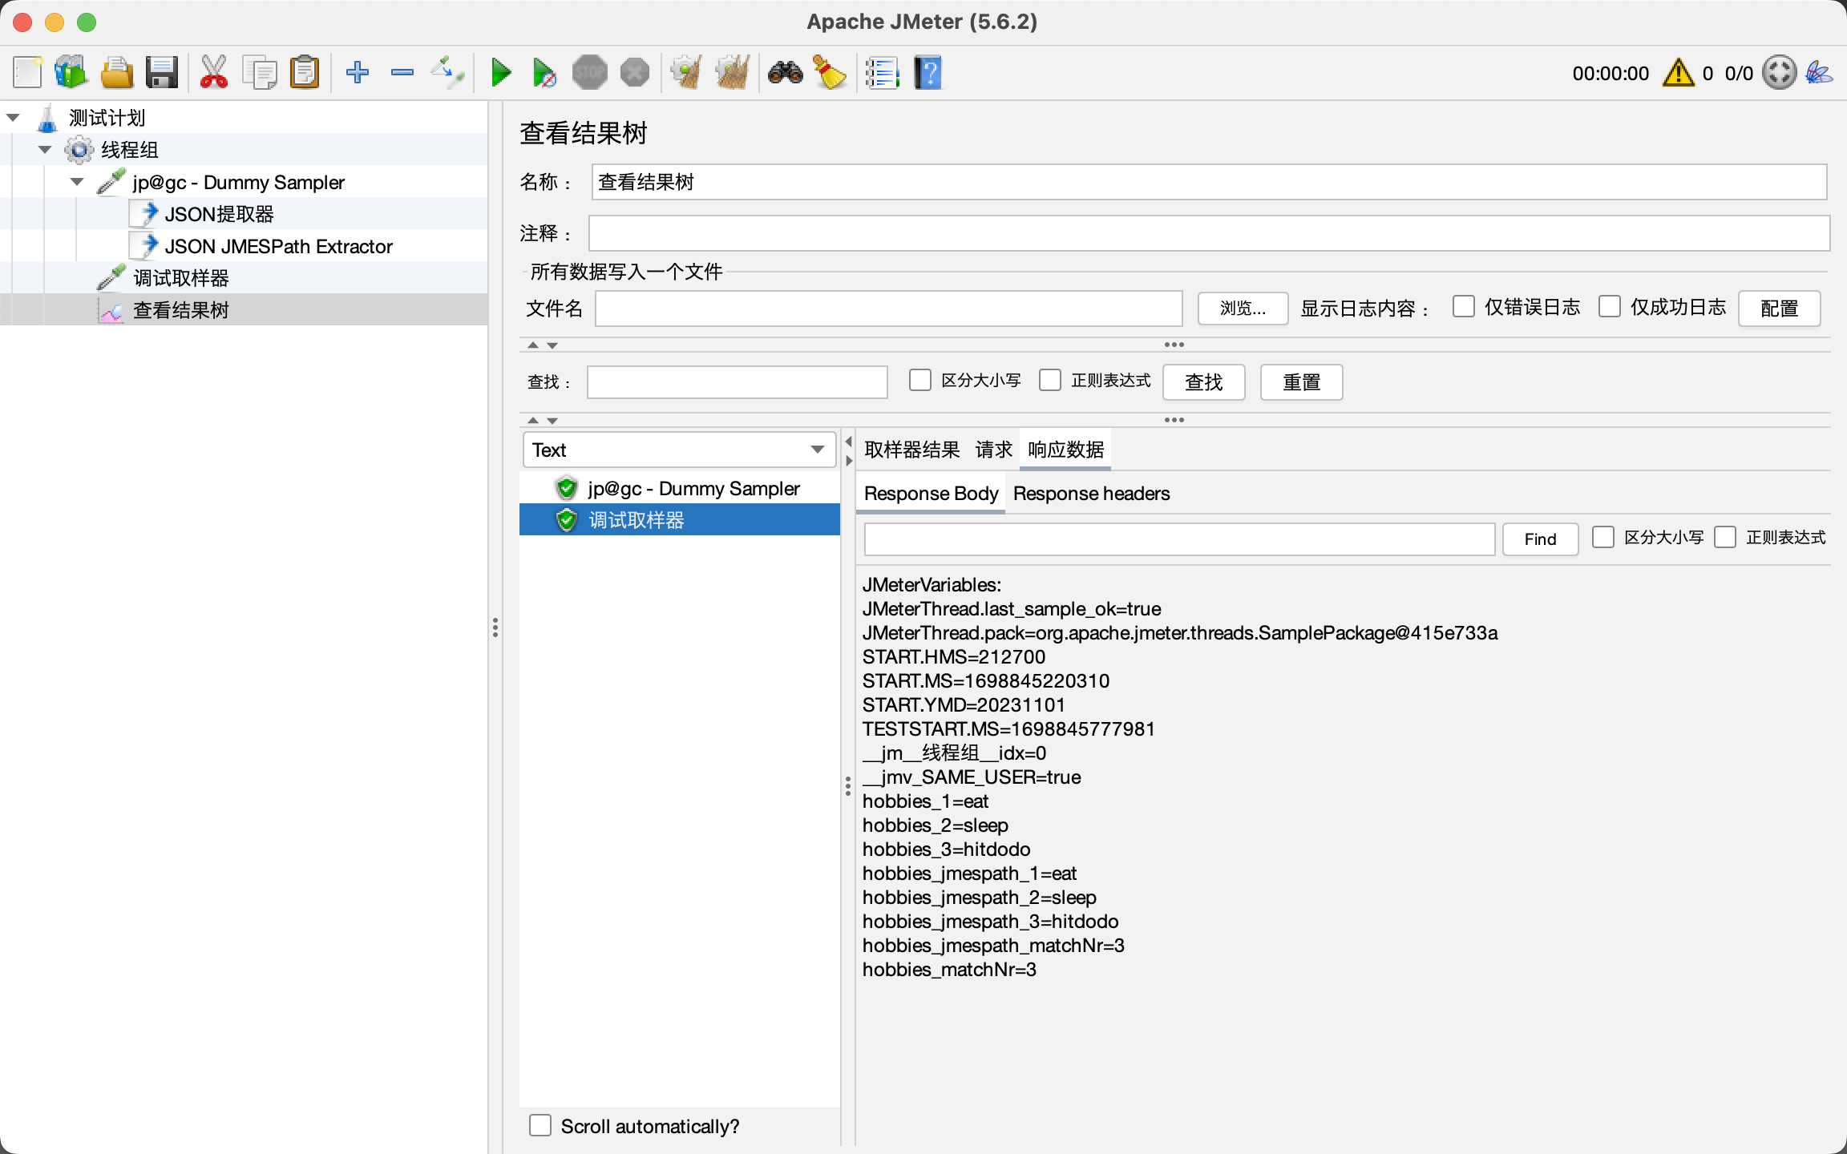Select the Response headers tab
1847x1154 pixels.
tap(1091, 494)
